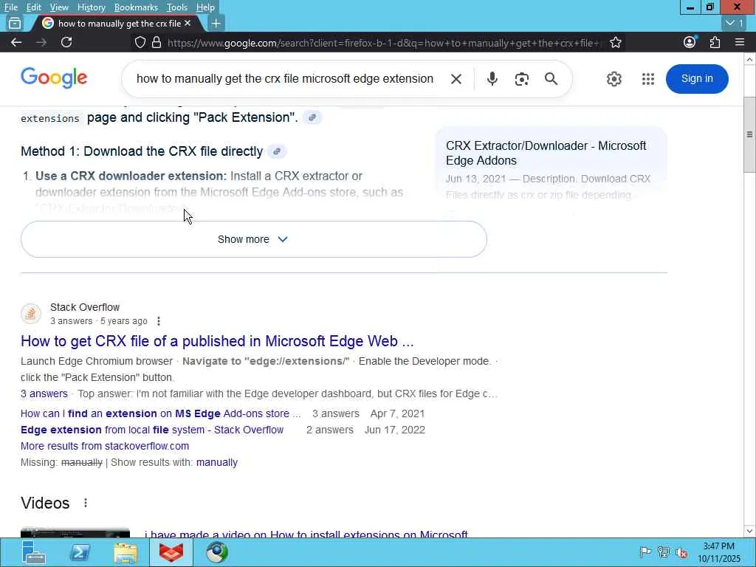Open the Tools menu
The width and height of the screenshot is (756, 567).
click(177, 7)
